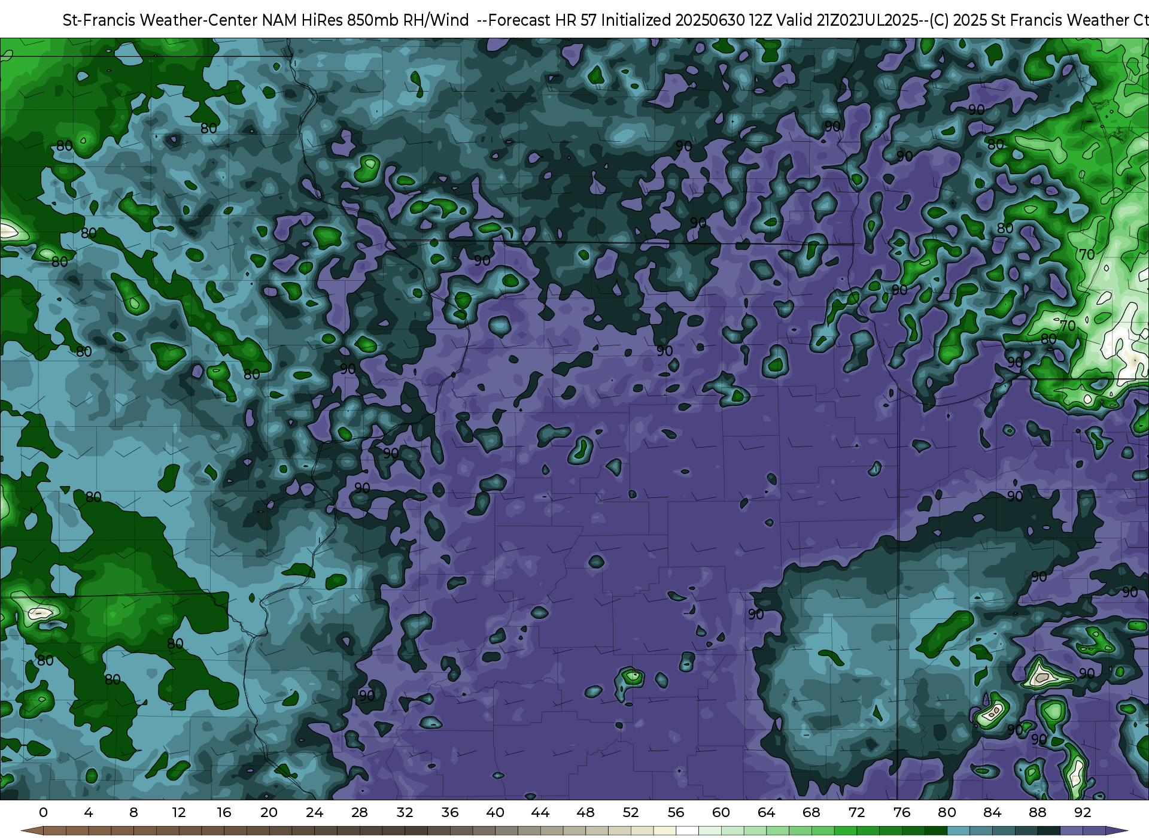Click the '48' colorbar tick label

tap(585, 812)
